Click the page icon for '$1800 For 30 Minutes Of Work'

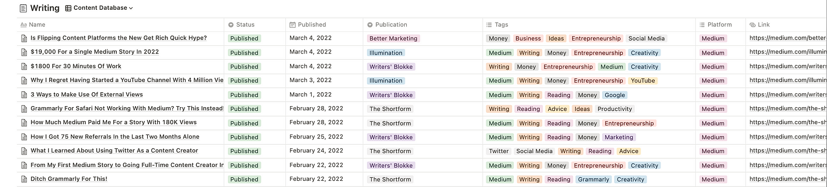pyautogui.click(x=24, y=66)
